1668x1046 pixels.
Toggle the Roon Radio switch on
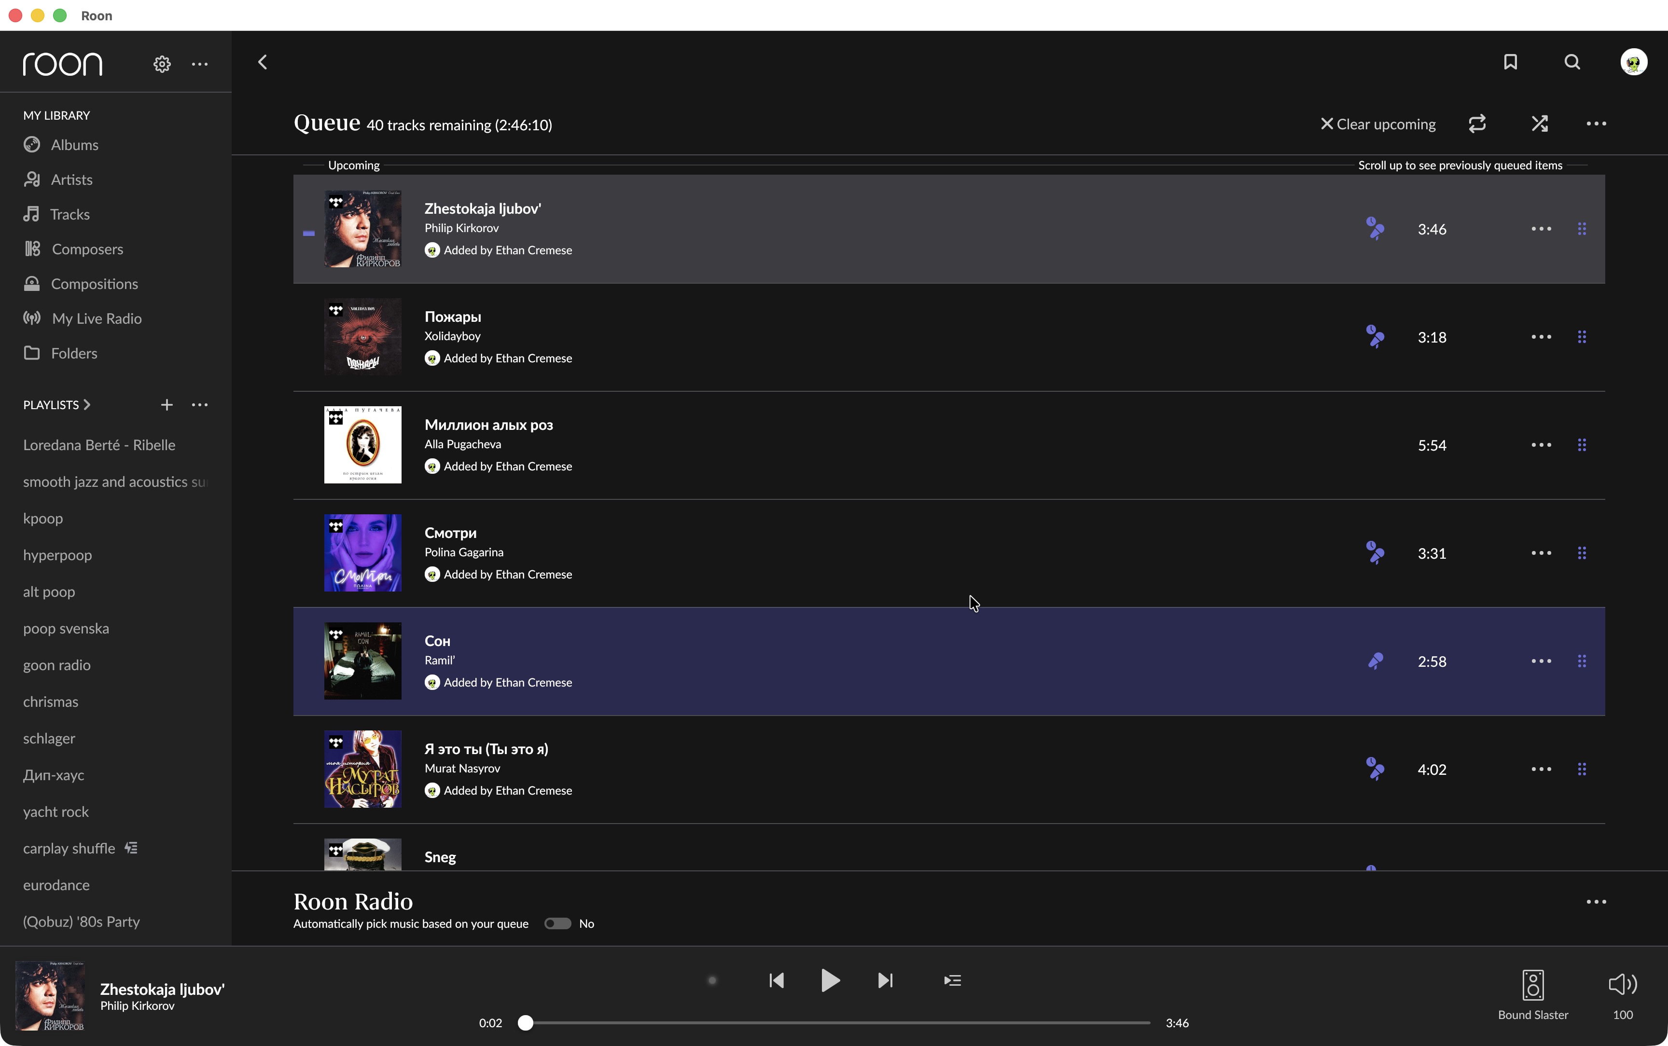557,923
